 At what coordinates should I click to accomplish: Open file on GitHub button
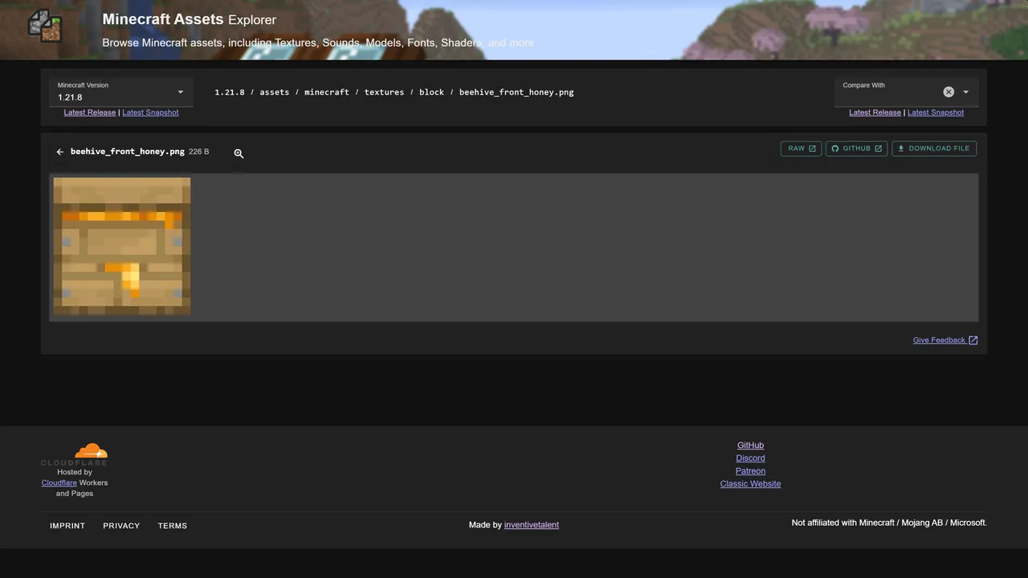tap(856, 149)
